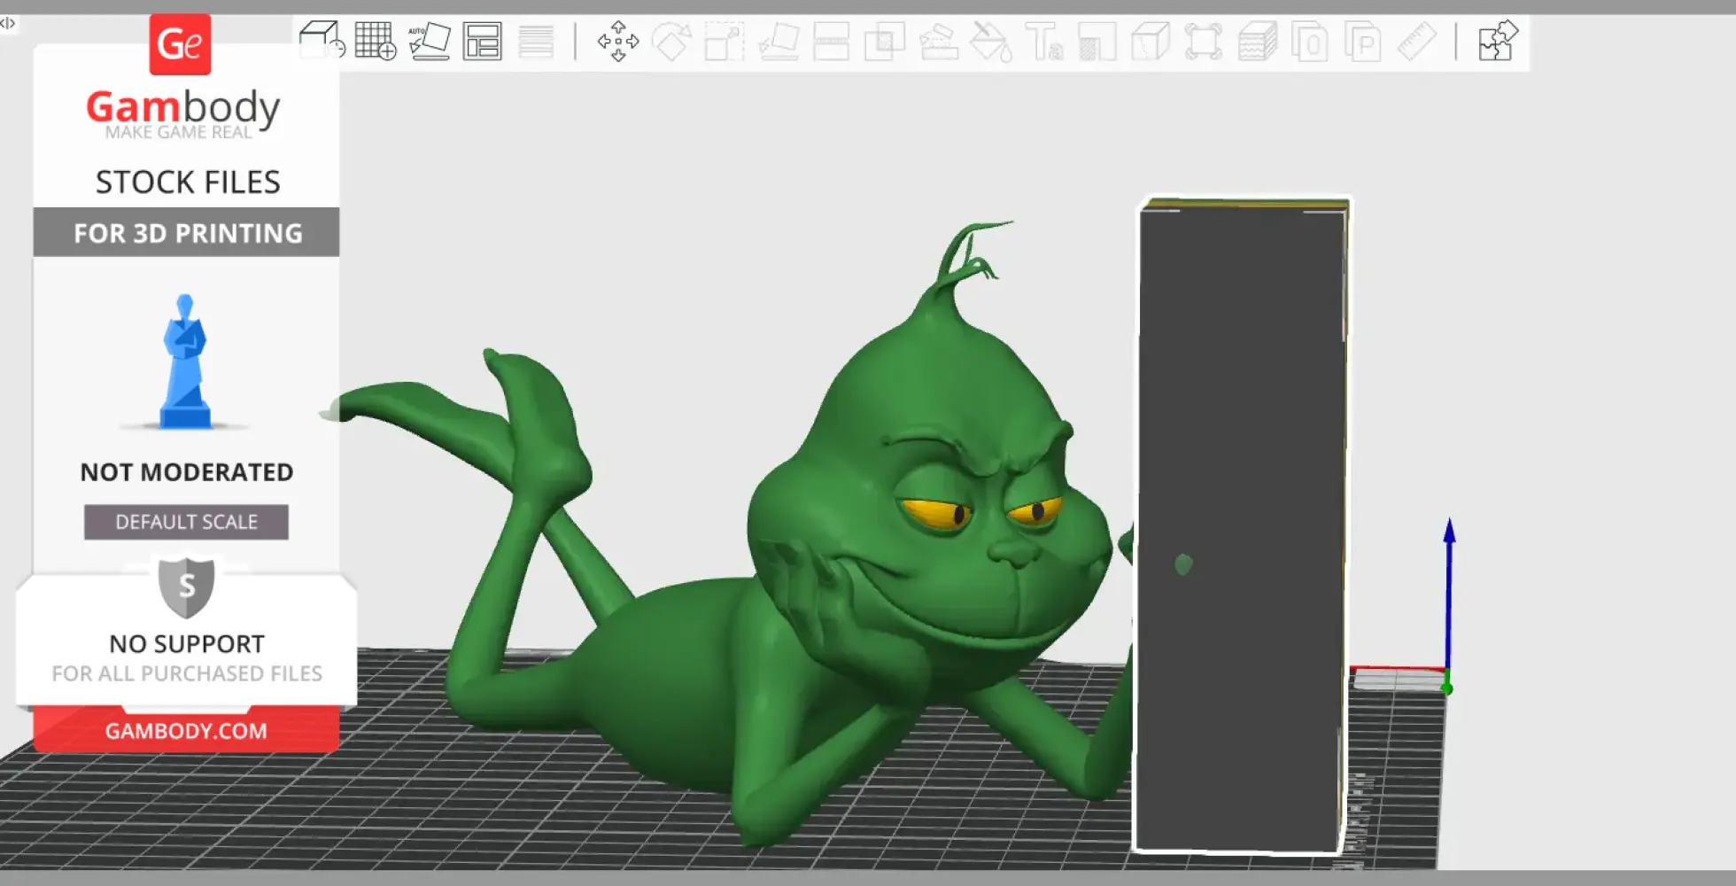Image resolution: width=1736 pixels, height=886 pixels.
Task: Click the layered slices icon in the toolbar
Action: (1258, 41)
